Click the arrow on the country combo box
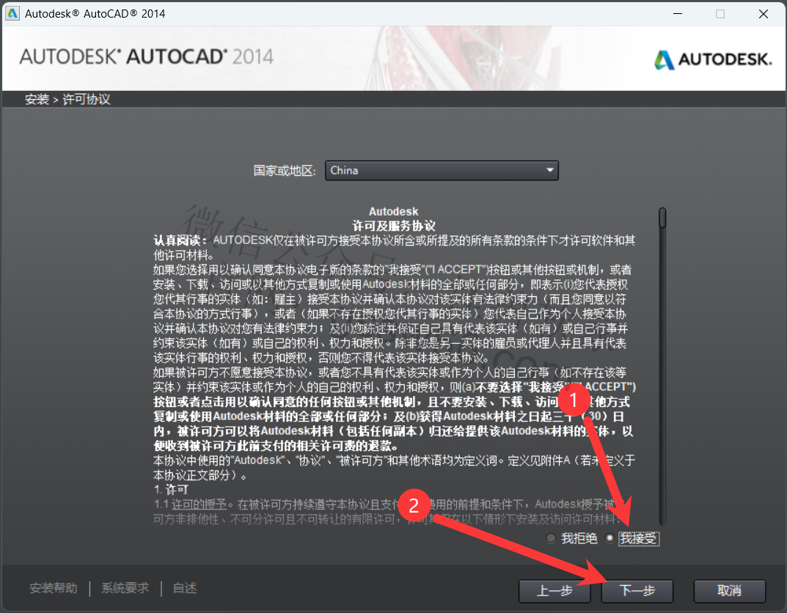This screenshot has height=613, width=787. (x=550, y=170)
